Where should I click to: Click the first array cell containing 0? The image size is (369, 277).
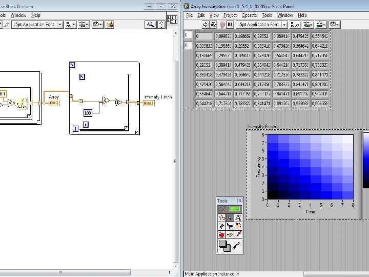[204, 36]
